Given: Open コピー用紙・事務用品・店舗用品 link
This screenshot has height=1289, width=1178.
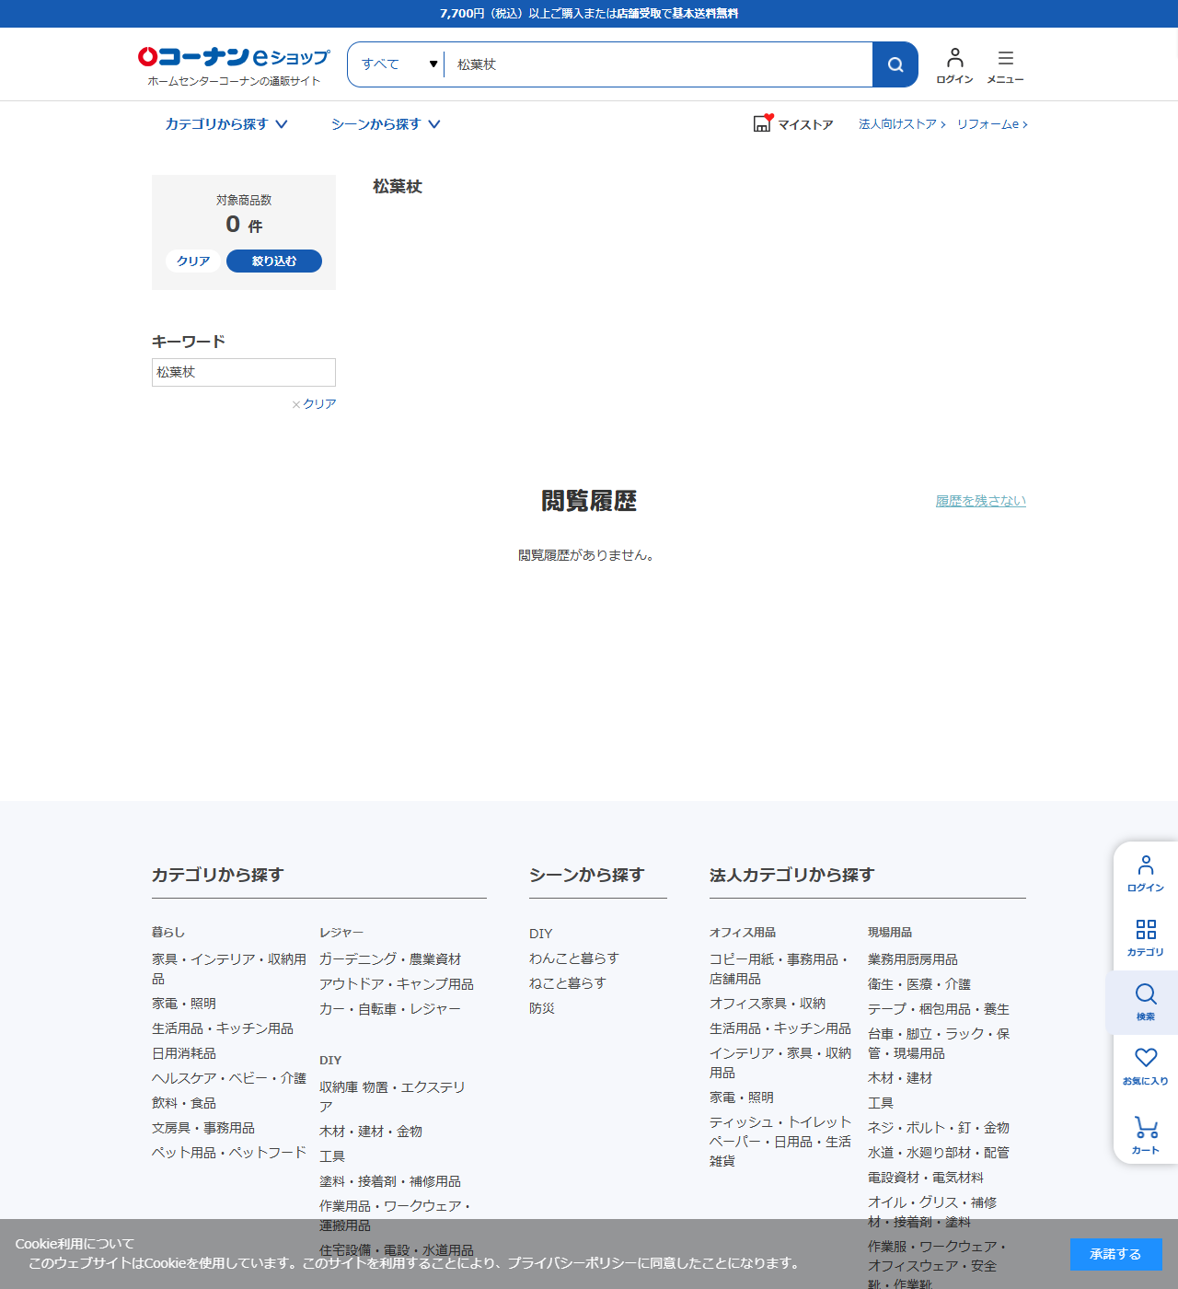Looking at the screenshot, I should coord(780,969).
